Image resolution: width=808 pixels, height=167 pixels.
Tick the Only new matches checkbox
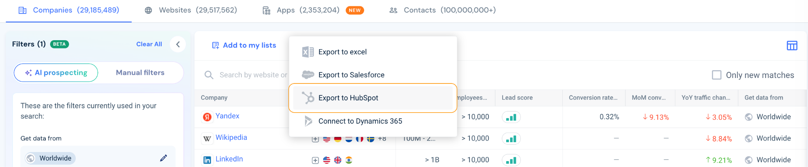[716, 75]
